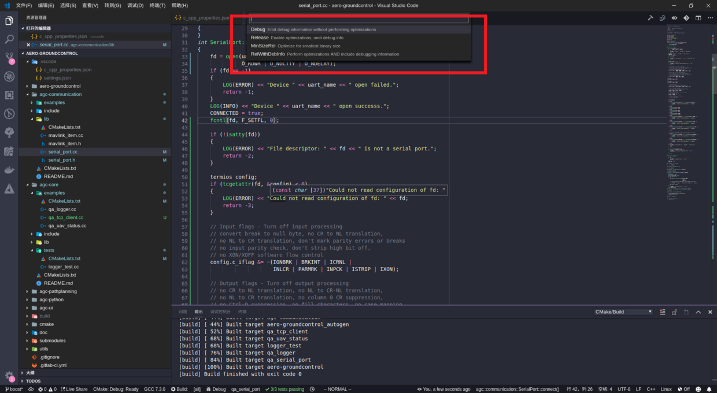This screenshot has width=717, height=393.
Task: Maximize the panel with the up chevron
Action: [698, 312]
